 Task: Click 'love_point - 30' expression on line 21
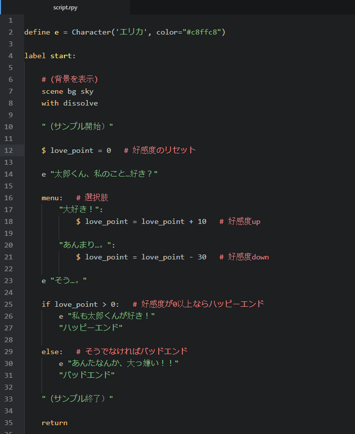click(x=174, y=257)
